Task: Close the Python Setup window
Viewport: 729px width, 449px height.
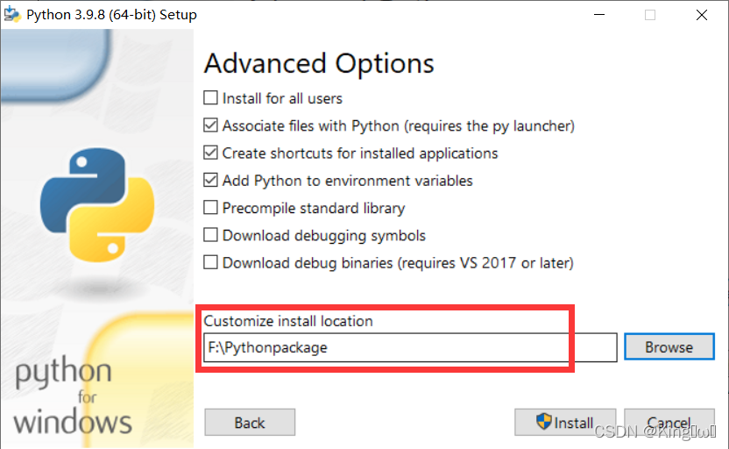Action: pos(702,15)
